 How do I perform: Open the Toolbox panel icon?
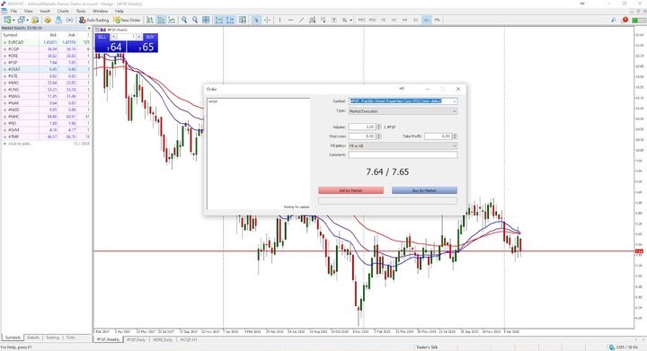[x=58, y=20]
